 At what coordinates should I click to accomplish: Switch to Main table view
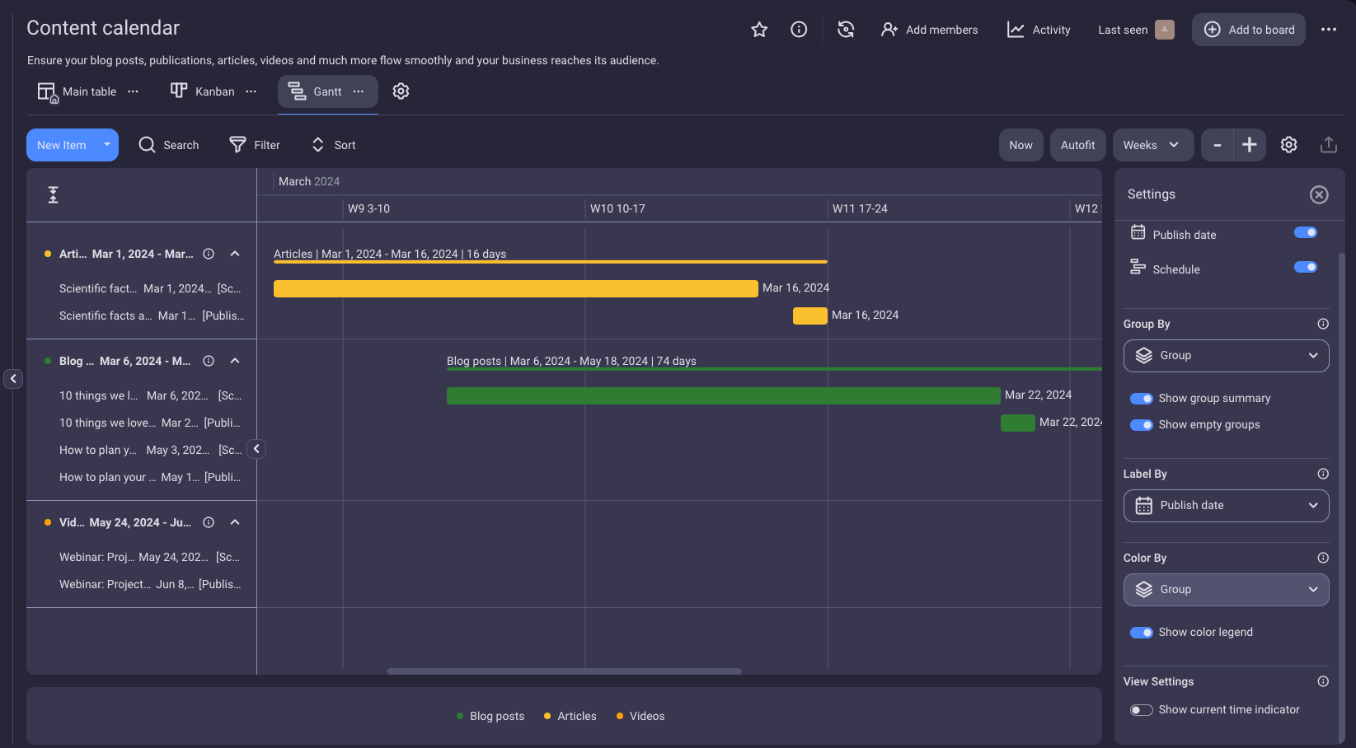pos(77,91)
